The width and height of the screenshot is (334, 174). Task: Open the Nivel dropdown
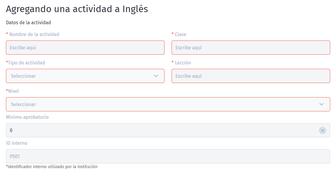(x=168, y=104)
